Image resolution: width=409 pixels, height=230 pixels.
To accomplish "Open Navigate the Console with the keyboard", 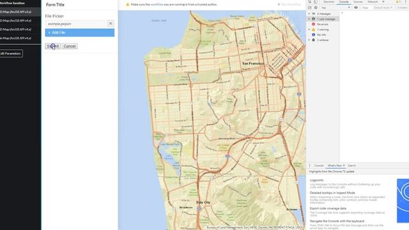I will (337, 221).
